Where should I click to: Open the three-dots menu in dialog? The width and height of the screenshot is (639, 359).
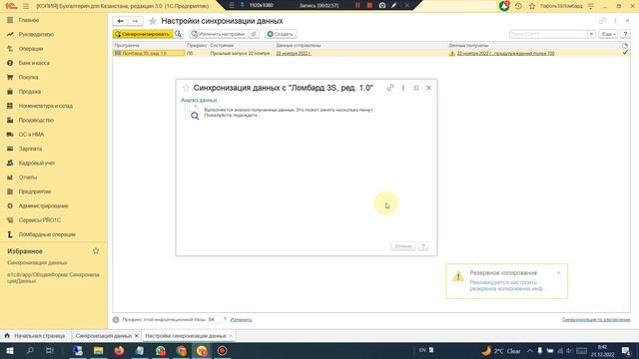pyautogui.click(x=403, y=88)
